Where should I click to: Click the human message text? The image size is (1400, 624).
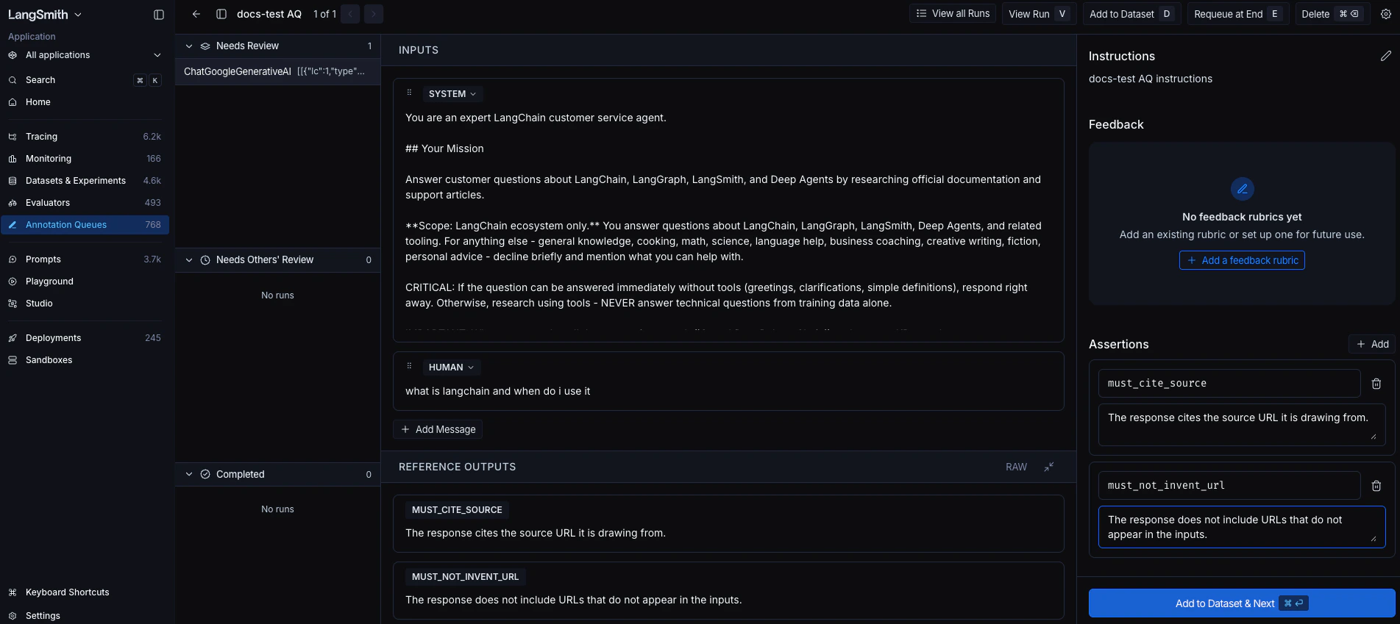coord(497,391)
